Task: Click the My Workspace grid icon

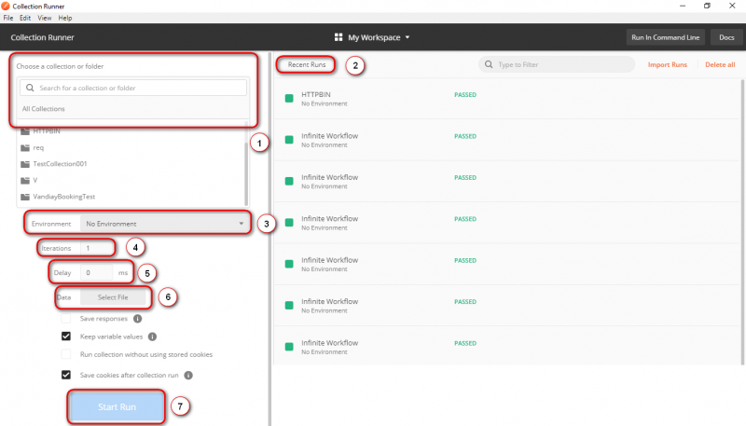Action: [x=339, y=37]
